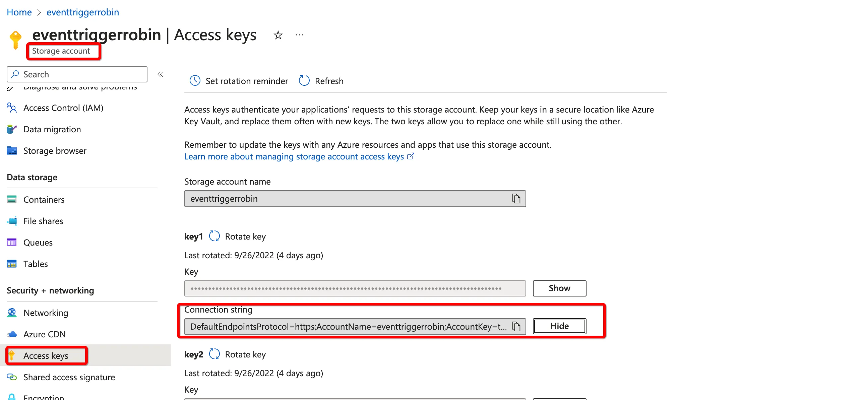The image size is (862, 400).
Task: Hide the key1 connection string
Action: coord(559,326)
